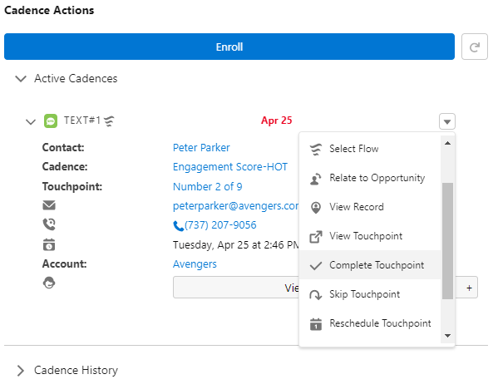Click the email envelope icon
The height and width of the screenshot is (389, 493).
click(x=49, y=205)
